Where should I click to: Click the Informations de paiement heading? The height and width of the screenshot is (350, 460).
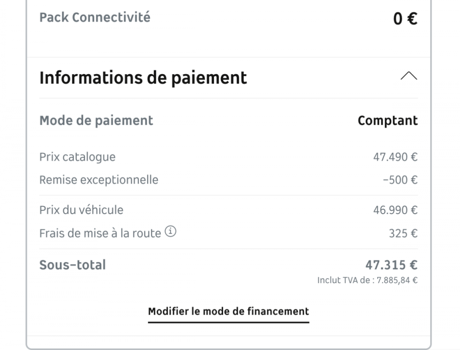click(x=143, y=78)
